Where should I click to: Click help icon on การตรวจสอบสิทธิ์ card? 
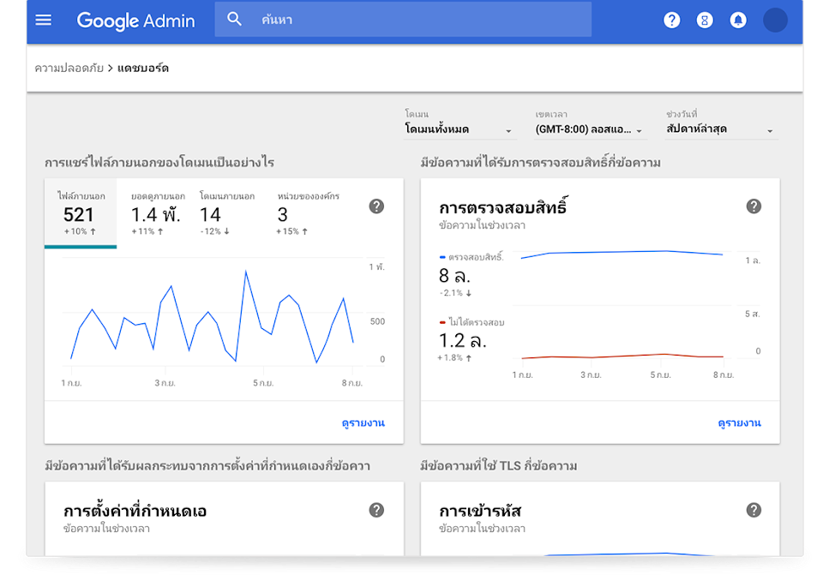tap(754, 206)
